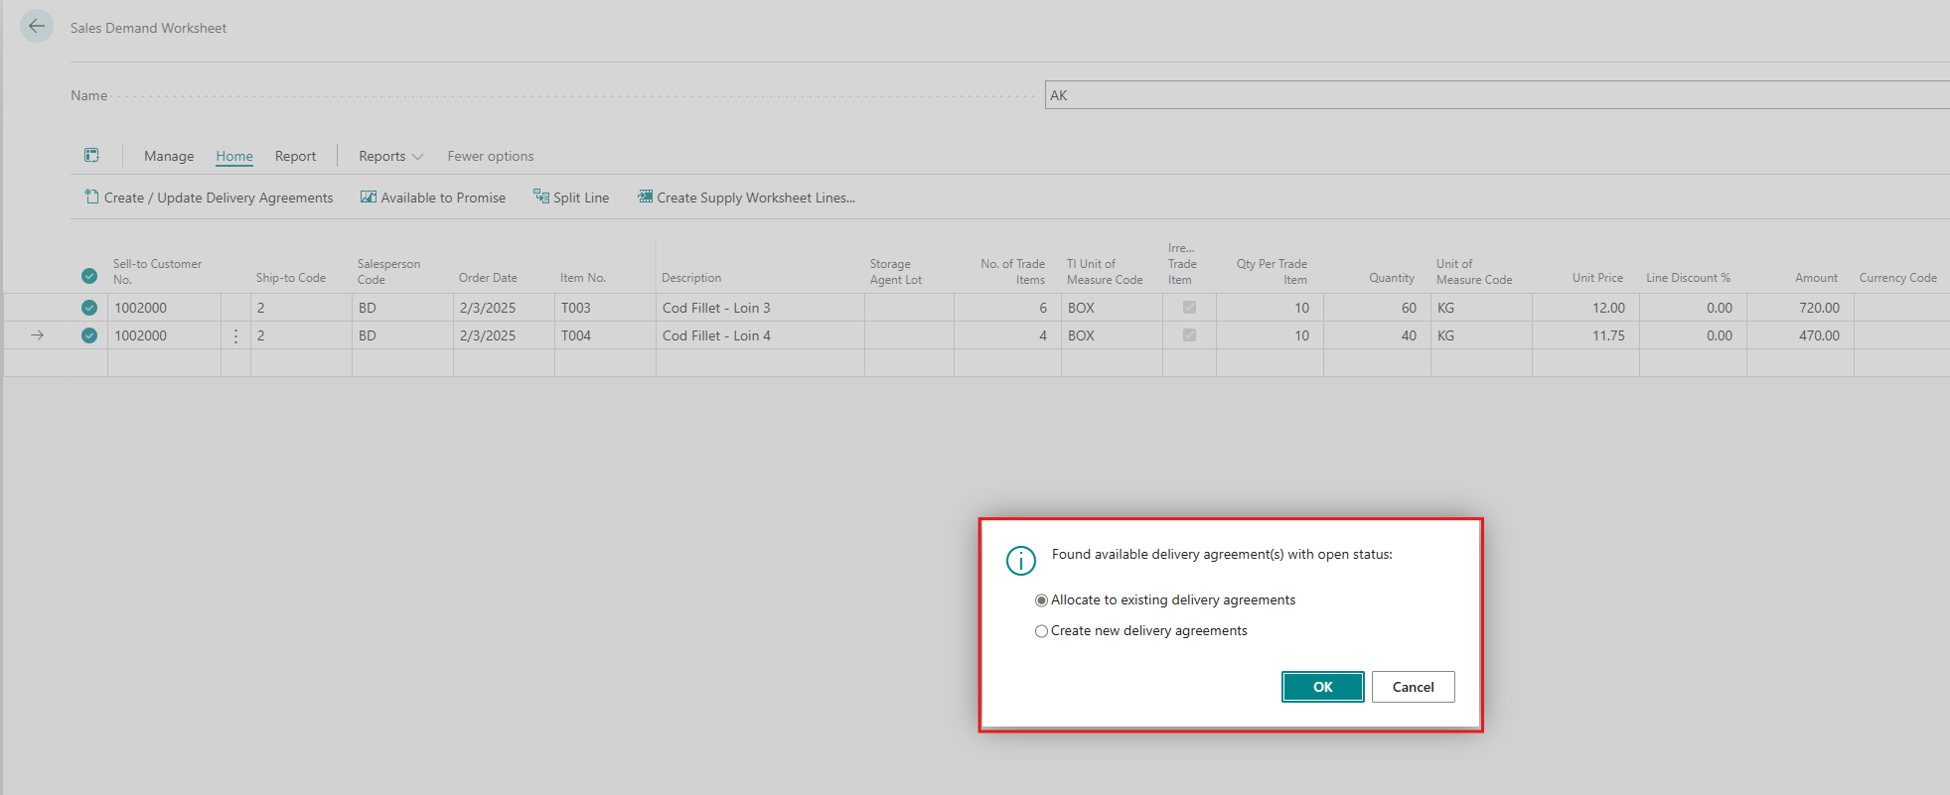Open row options three-dot menu for T004
1950x795 pixels.
(x=235, y=336)
